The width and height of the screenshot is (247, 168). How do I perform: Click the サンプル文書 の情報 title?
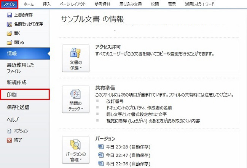[92, 19]
